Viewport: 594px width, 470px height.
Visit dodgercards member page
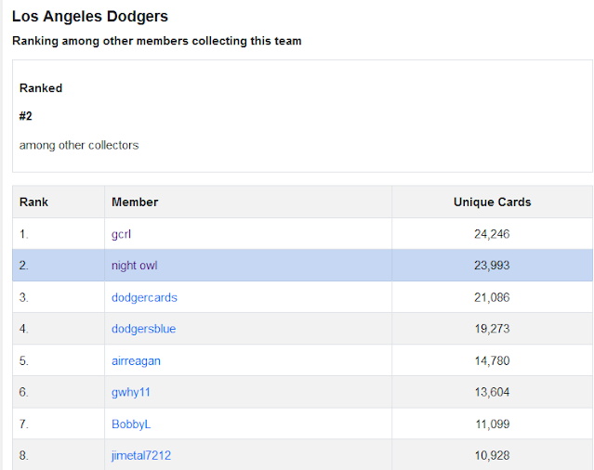click(x=144, y=297)
